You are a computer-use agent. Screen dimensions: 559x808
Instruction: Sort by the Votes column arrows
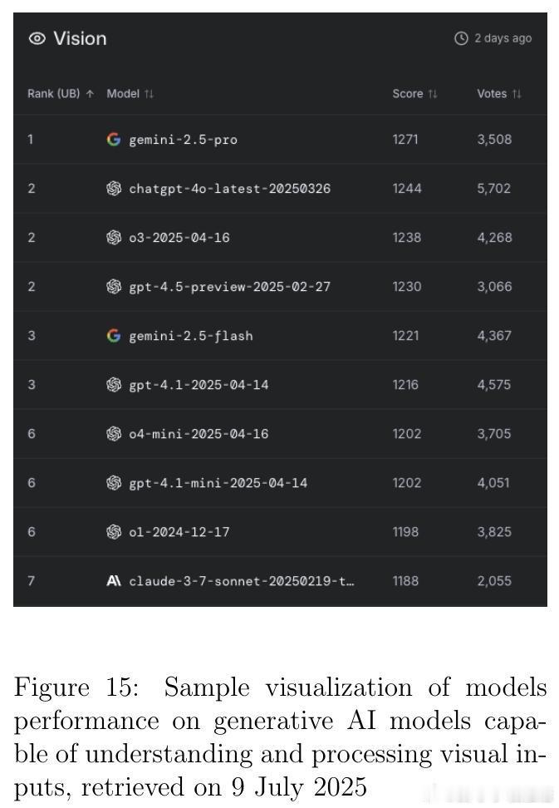517,94
